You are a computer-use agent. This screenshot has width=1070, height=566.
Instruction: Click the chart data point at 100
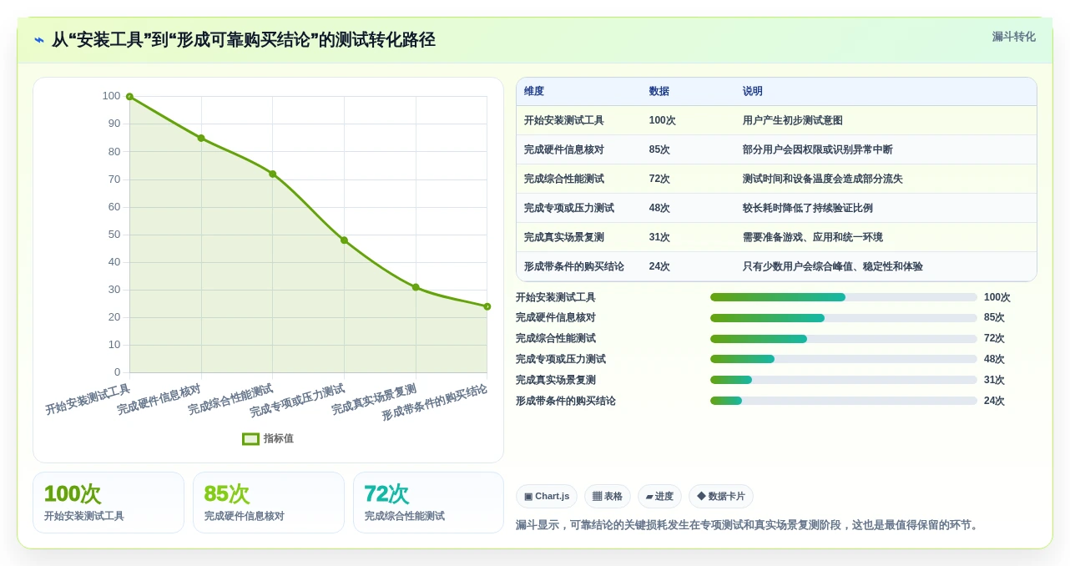coord(129,97)
